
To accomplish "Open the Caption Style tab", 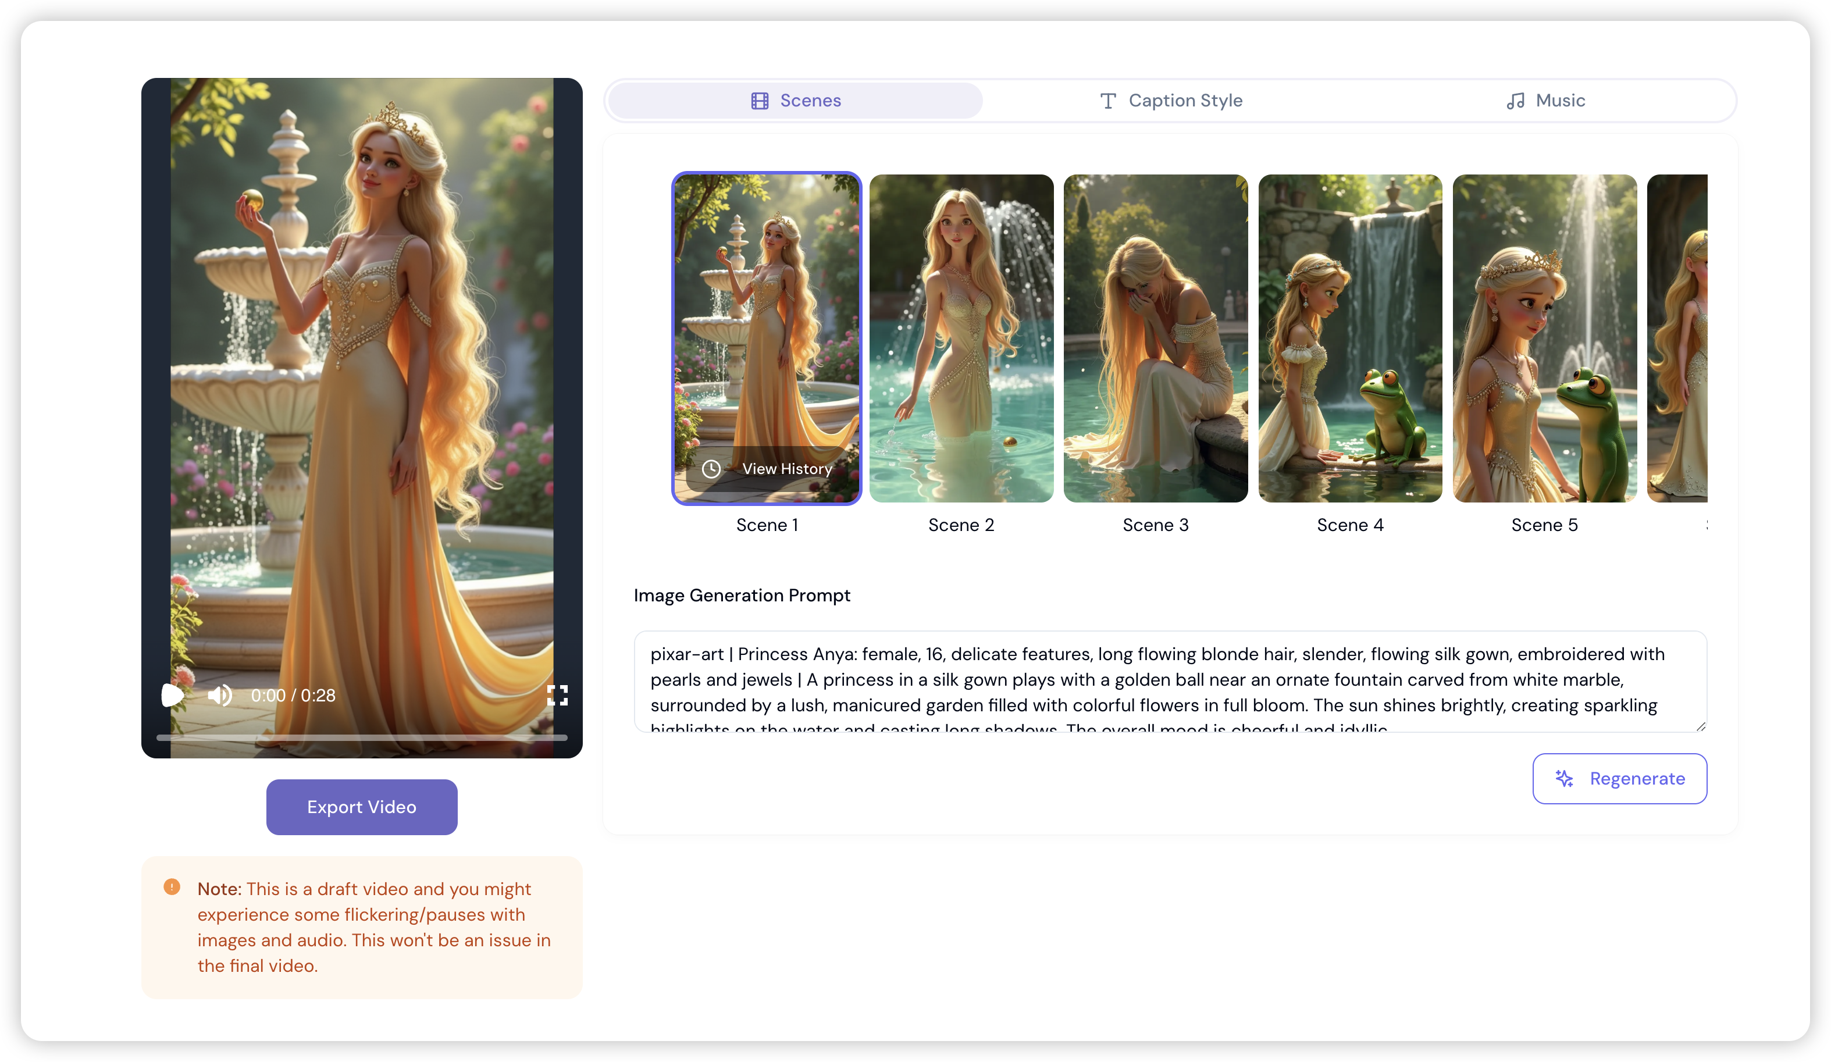I will click(1170, 100).
